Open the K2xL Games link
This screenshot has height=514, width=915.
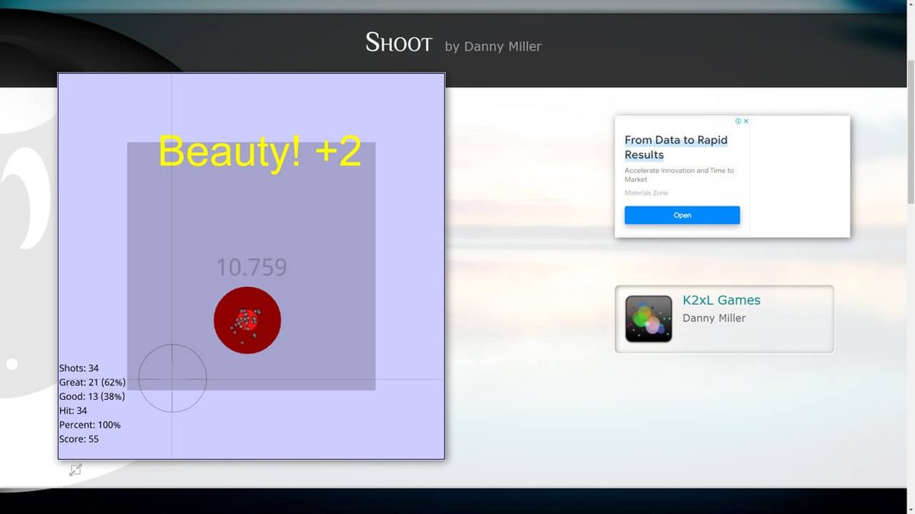(721, 300)
